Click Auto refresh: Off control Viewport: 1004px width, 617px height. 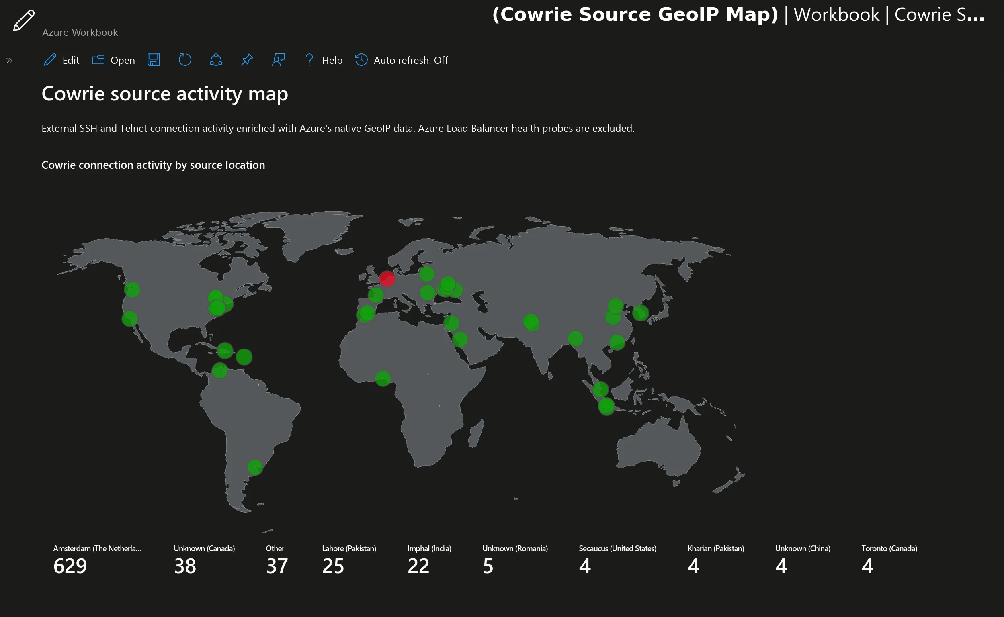(x=402, y=60)
